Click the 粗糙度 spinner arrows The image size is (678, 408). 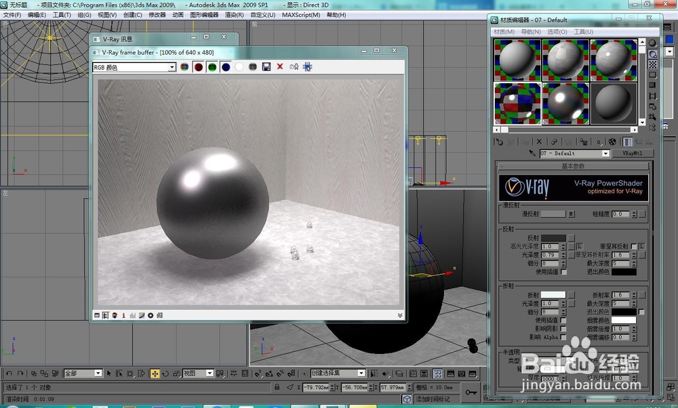[634, 214]
